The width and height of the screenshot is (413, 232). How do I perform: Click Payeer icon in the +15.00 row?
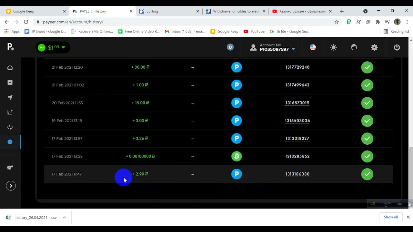[x=237, y=103]
